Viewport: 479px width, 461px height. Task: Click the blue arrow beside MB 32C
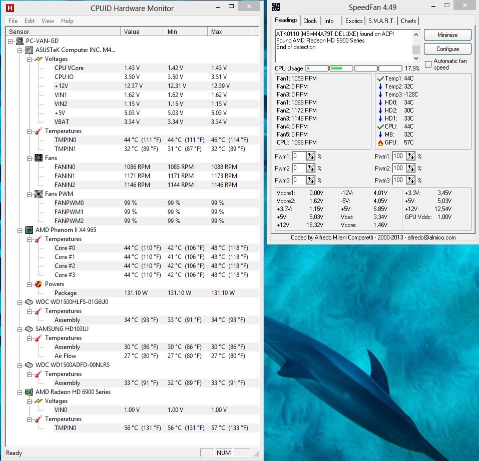(380, 134)
